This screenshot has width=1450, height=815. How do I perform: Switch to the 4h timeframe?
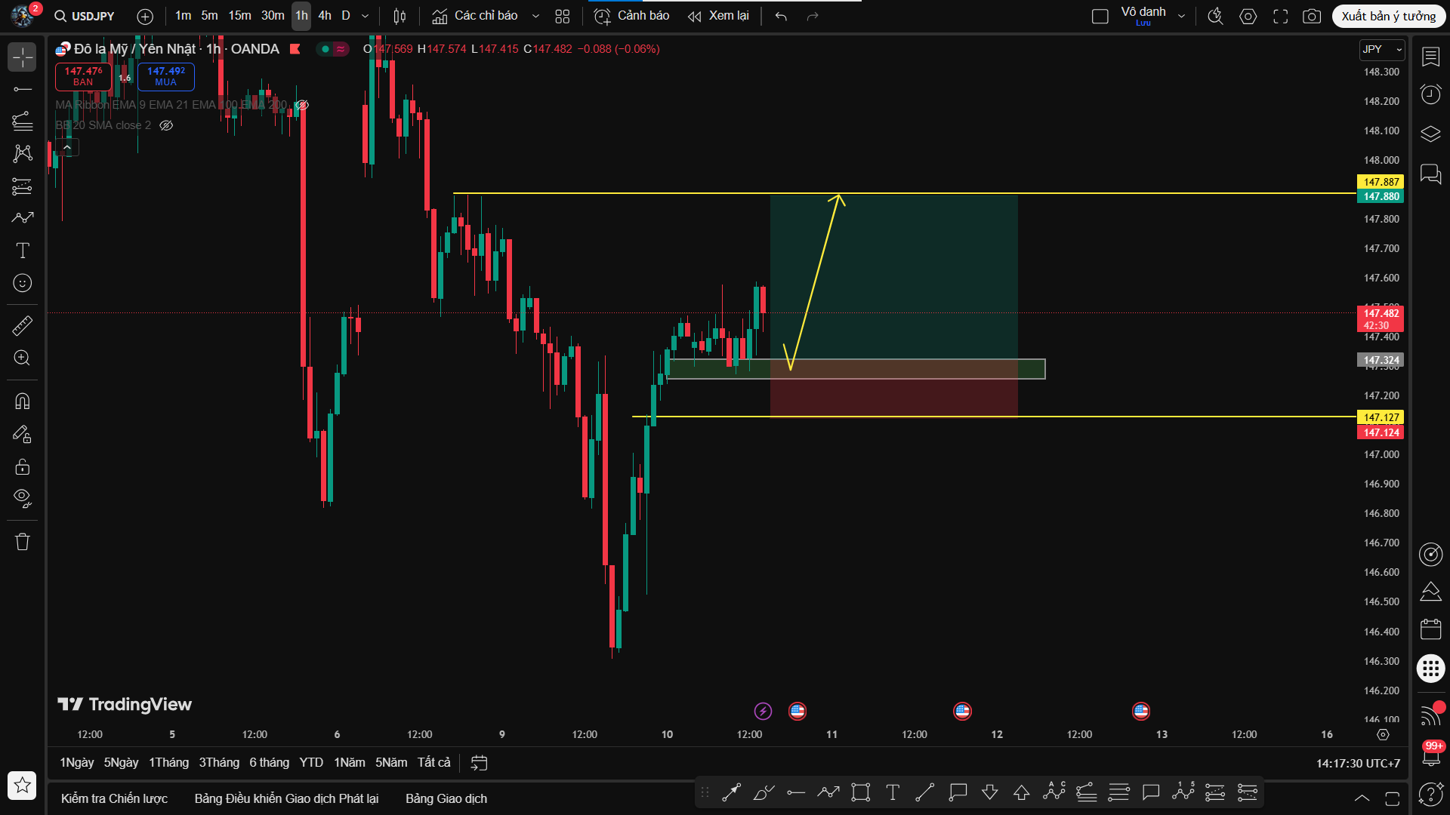[x=324, y=16]
